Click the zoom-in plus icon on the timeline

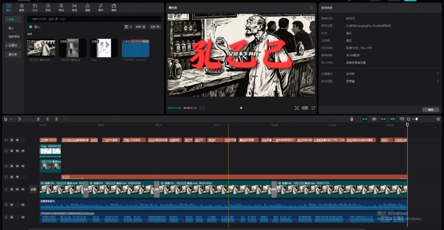[x=438, y=119]
